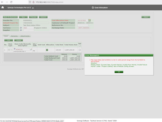Click Default Project No. input field
The image size is (162, 122).
point(36,23)
